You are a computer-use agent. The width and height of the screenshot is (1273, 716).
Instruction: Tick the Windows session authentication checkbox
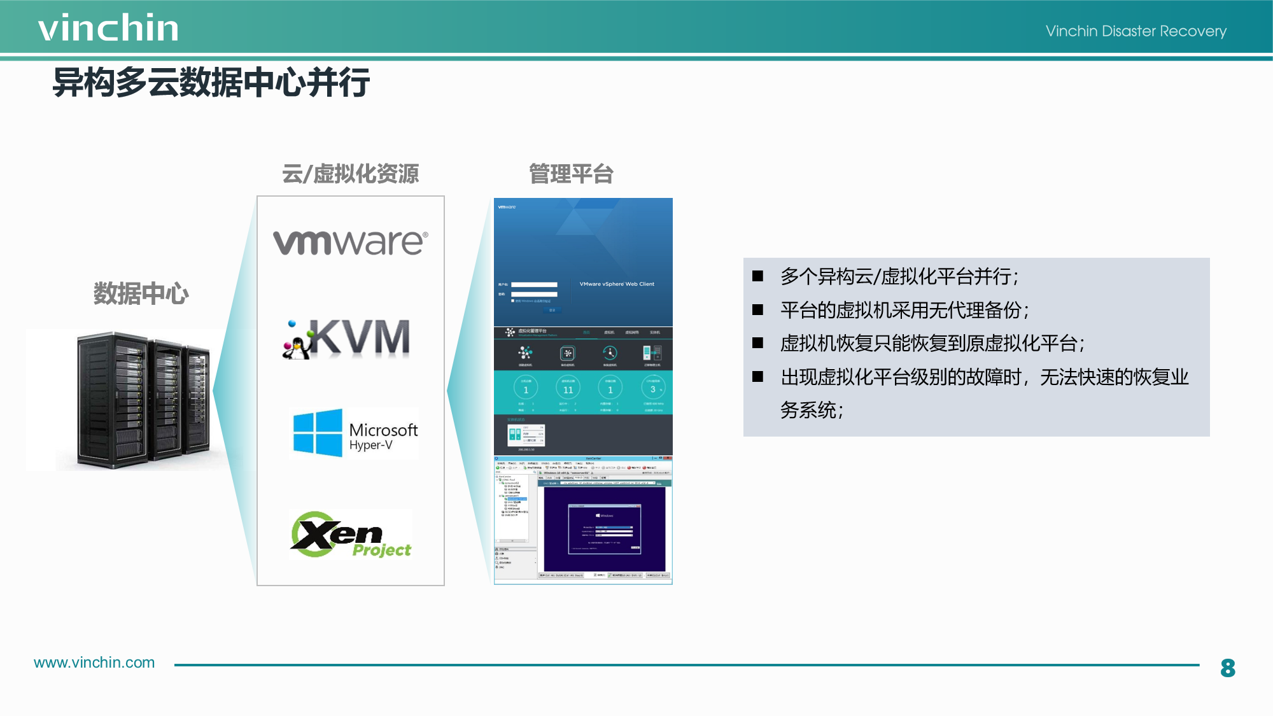(x=513, y=301)
